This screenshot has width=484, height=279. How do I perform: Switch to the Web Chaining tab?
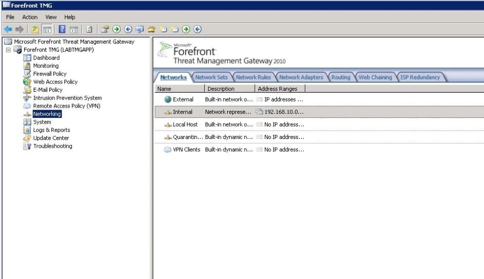(x=375, y=77)
